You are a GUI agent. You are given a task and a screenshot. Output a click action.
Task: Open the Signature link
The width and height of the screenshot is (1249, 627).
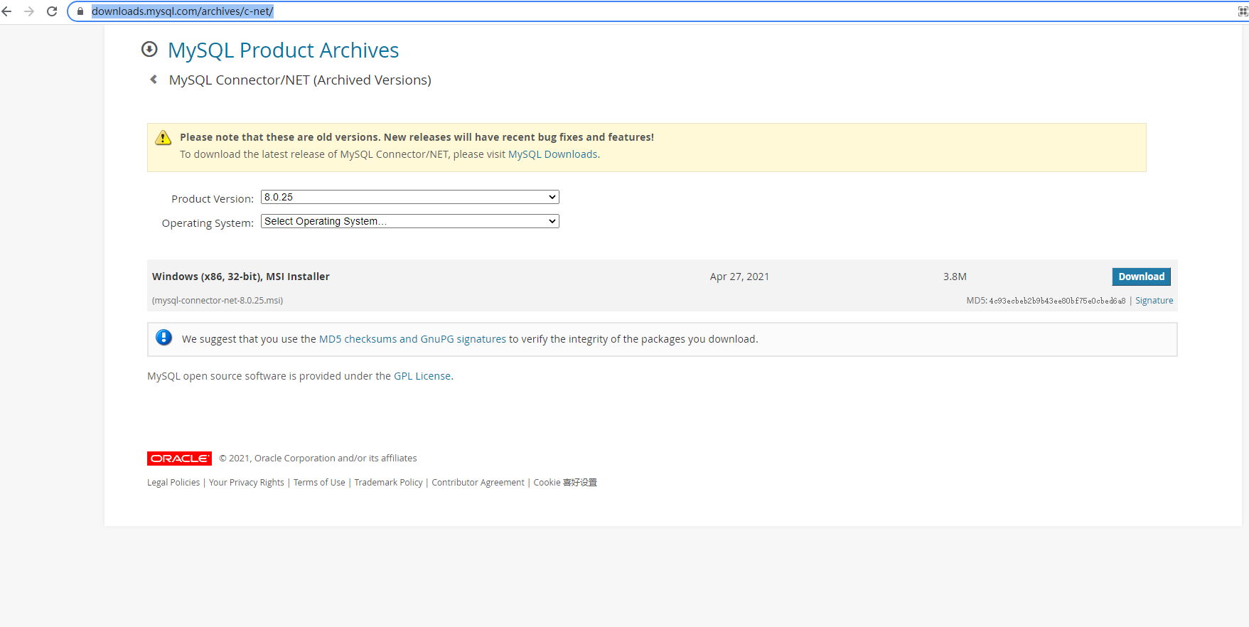coord(1154,301)
